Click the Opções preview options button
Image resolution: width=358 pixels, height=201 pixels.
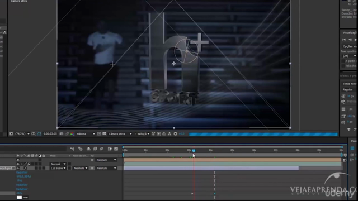click(349, 46)
